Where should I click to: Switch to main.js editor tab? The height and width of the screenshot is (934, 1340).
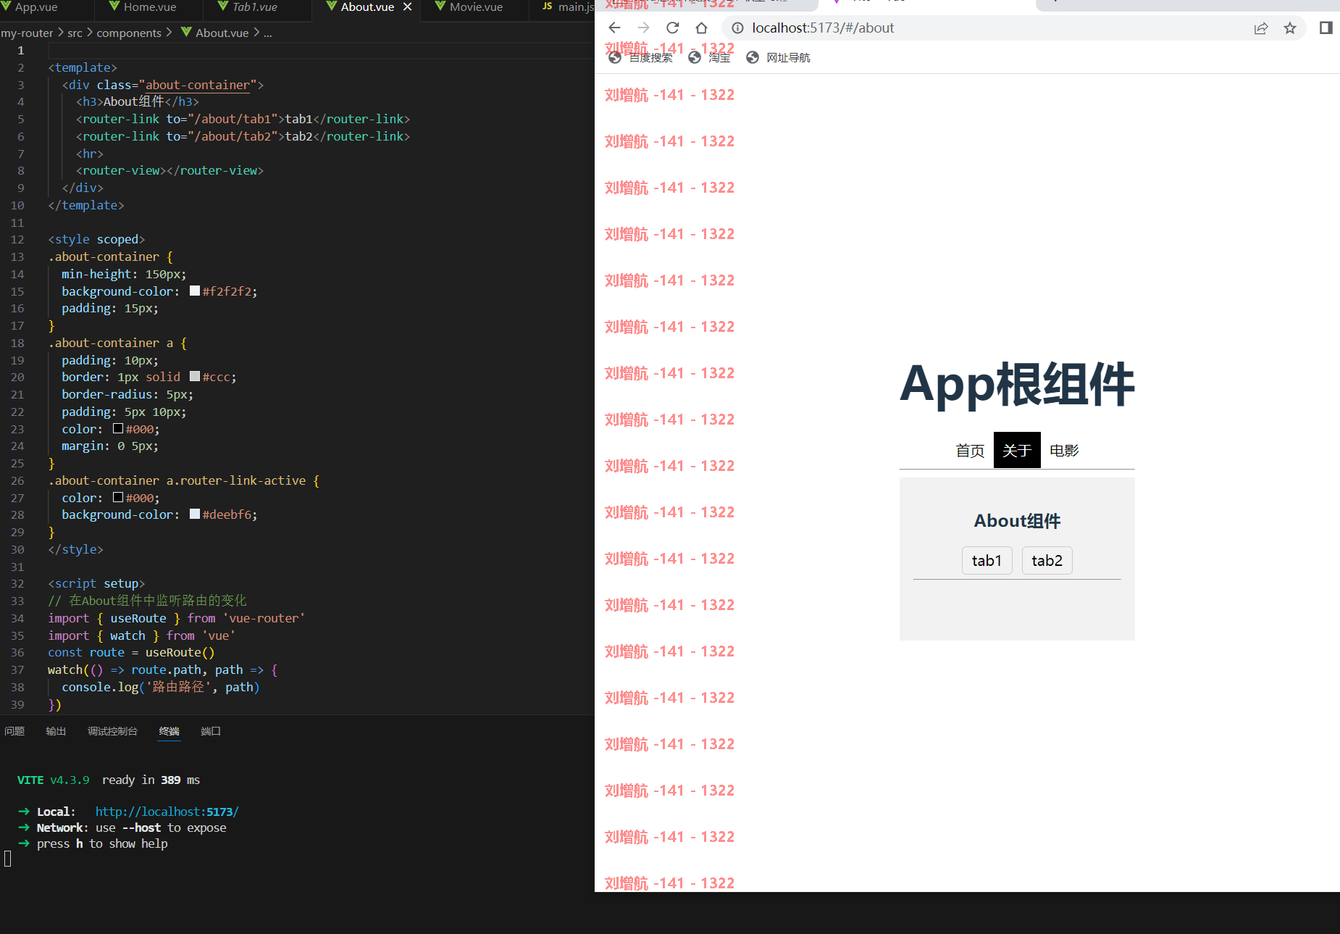(x=569, y=7)
